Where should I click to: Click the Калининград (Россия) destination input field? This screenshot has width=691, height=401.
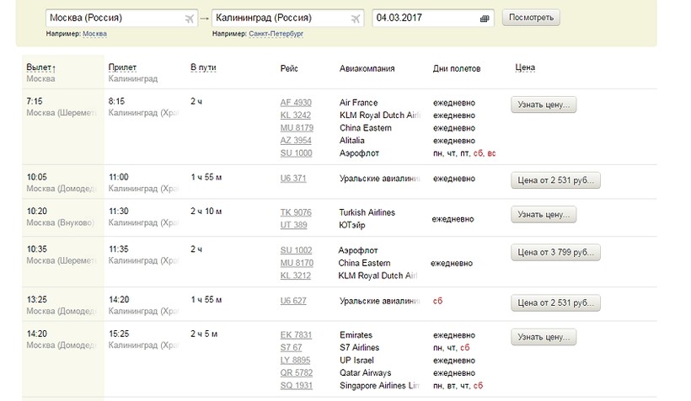click(287, 18)
